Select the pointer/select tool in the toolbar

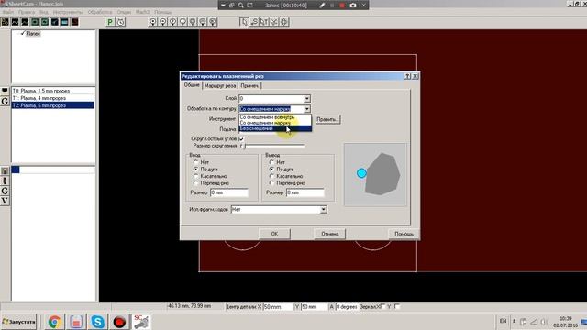[244, 22]
